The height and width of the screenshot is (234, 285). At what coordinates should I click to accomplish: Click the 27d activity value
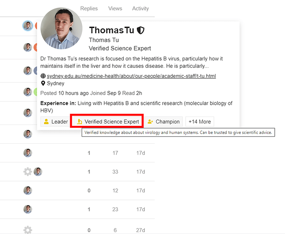141,230
